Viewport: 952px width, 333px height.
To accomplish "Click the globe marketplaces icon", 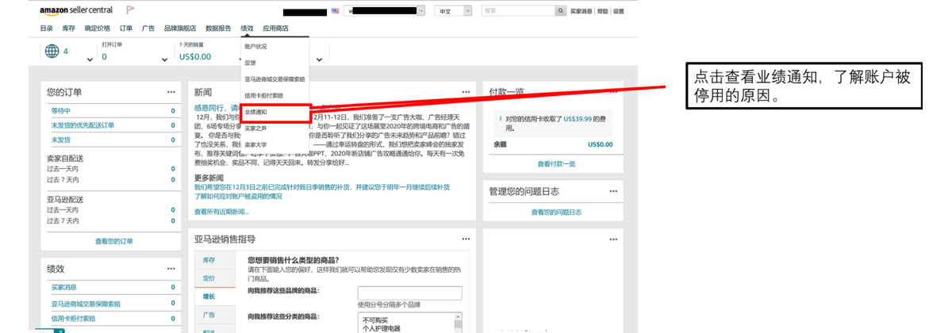I will tap(52, 52).
